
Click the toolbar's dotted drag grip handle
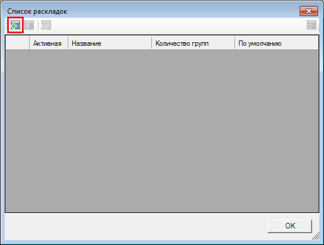(7, 25)
